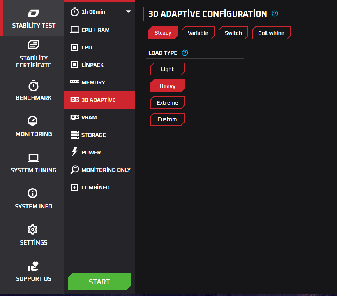Choose the Light load type

(x=168, y=69)
